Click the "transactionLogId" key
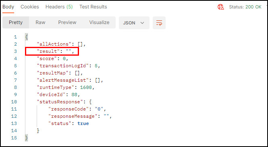This screenshot has width=268, height=147. point(63,66)
